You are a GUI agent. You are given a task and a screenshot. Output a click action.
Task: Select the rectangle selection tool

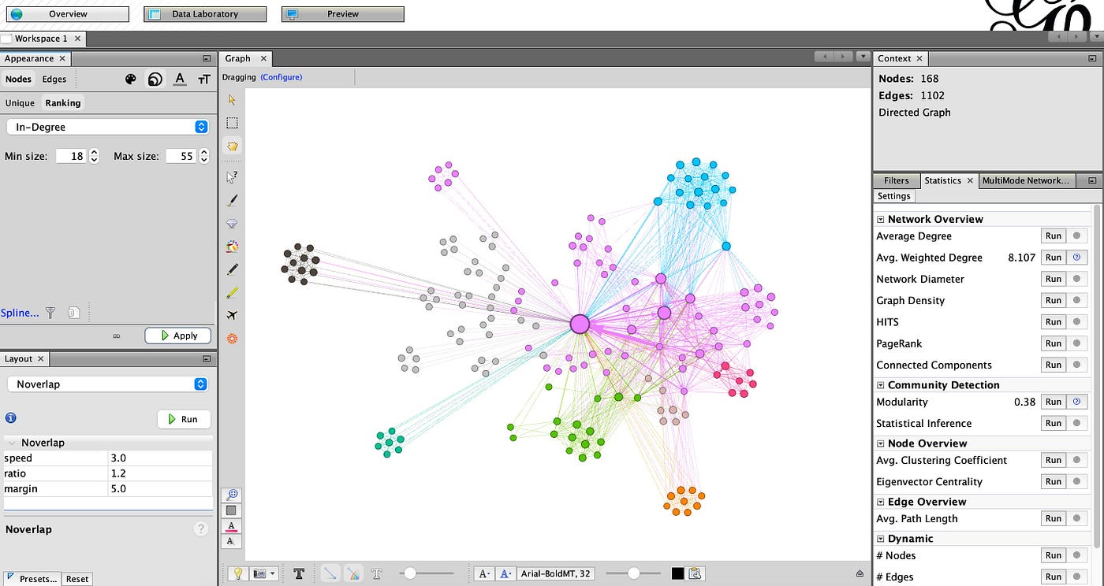(x=232, y=123)
